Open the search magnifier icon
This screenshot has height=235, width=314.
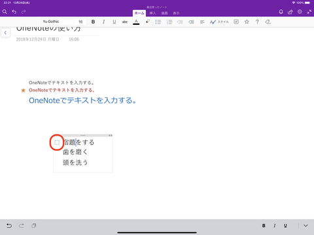click(x=5, y=12)
